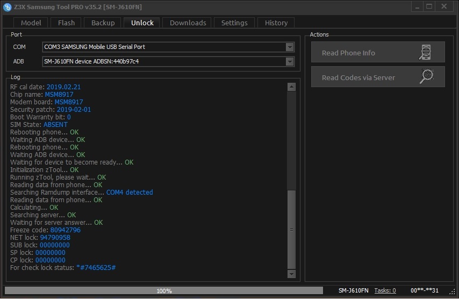This screenshot has height=299, width=459.
Task: Click the SUB lock value 00000000
Action: tap(55, 245)
